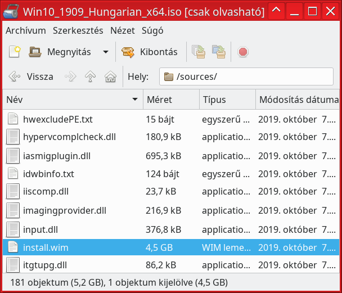Click the 180,9 kB size cell
The width and height of the screenshot is (342, 293).
point(163,137)
